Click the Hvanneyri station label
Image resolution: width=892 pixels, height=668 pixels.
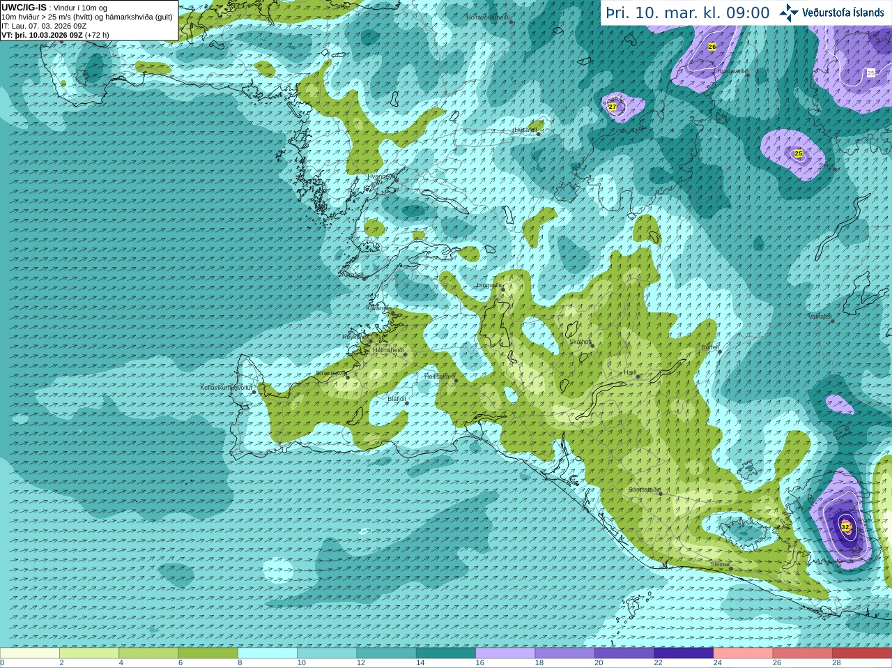pyautogui.click(x=381, y=177)
